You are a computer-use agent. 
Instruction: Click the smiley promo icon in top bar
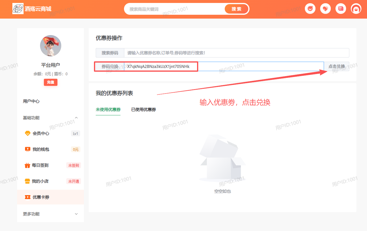(x=310, y=9)
